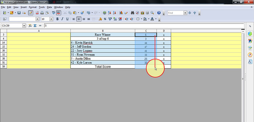Toggle Italic formatting
The height and width of the screenshot is (122, 254).
pos(62,19)
